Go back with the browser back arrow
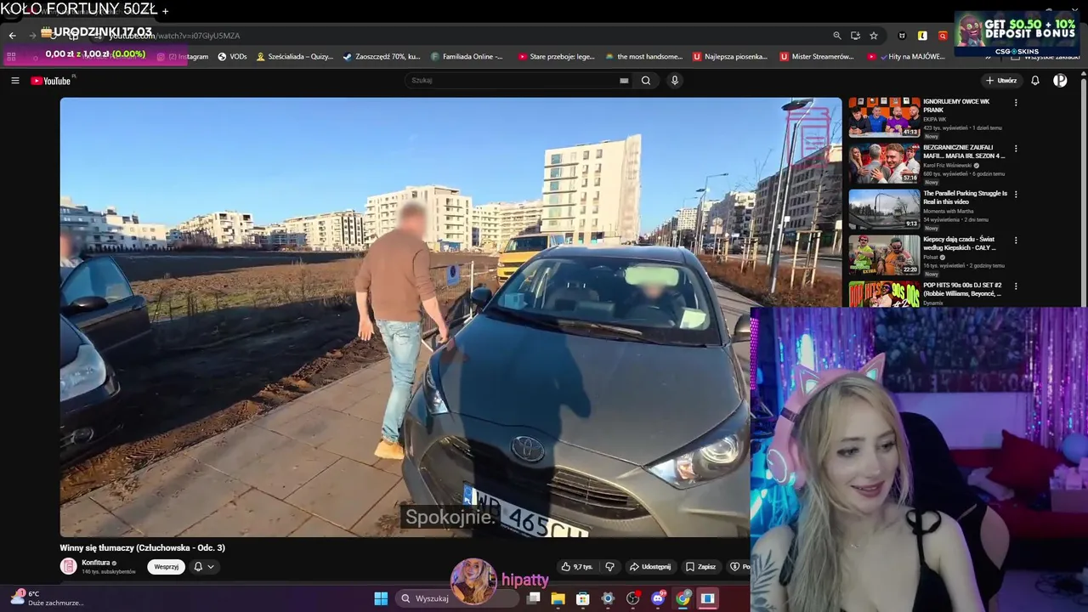Viewport: 1088px width, 612px height. (12, 36)
